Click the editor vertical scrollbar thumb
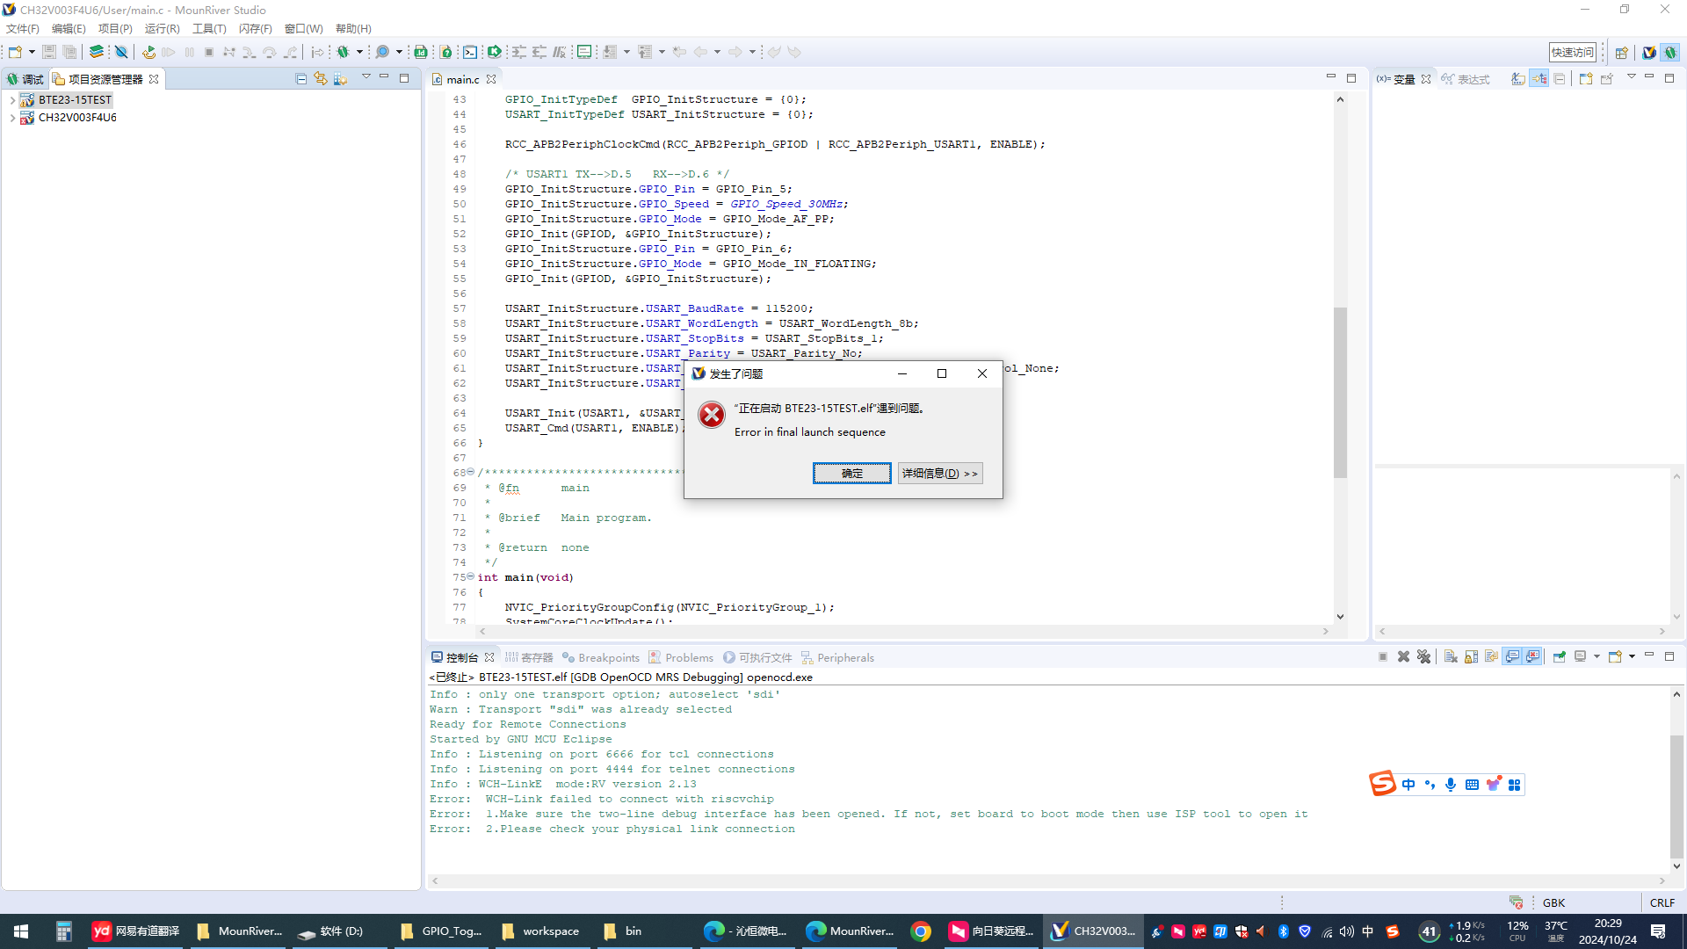This screenshot has width=1687, height=949. (x=1340, y=393)
